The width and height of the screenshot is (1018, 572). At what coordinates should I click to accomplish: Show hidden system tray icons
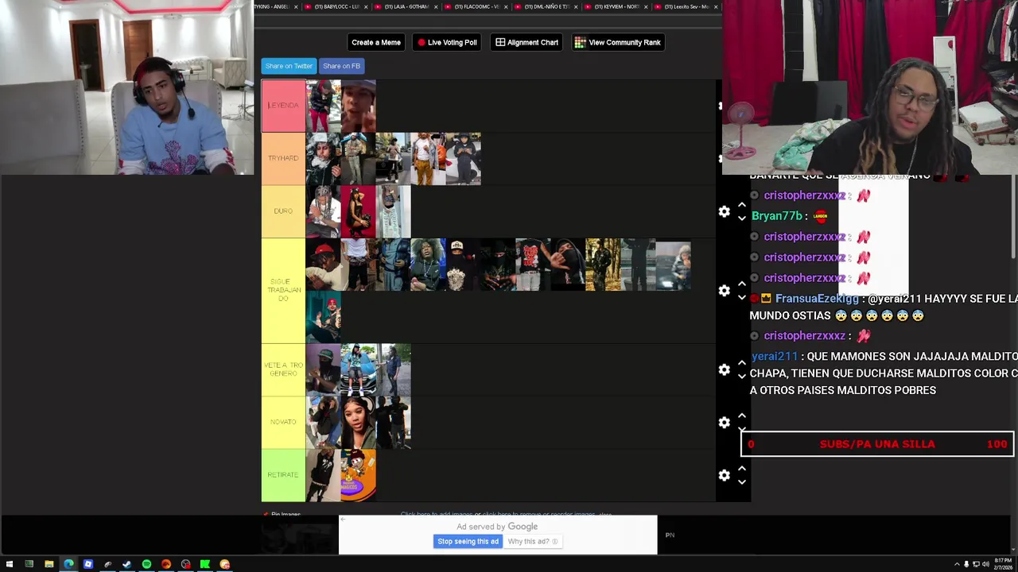957,564
